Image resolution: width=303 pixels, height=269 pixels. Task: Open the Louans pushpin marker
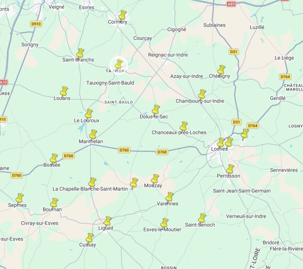point(64,91)
